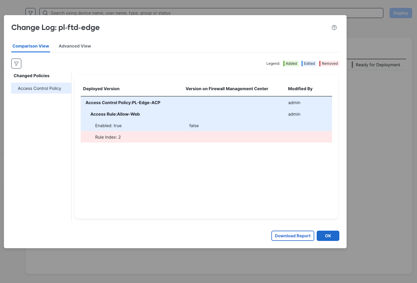The width and height of the screenshot is (417, 283).
Task: Click the Deployed Version column header
Action: 101,89
